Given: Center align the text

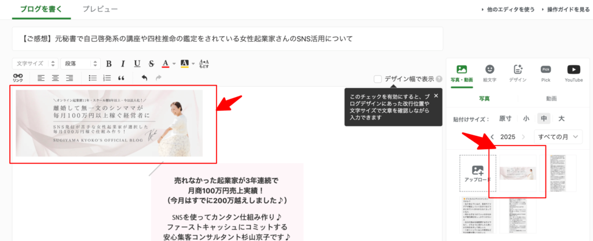Looking at the screenshot, I should (55, 78).
